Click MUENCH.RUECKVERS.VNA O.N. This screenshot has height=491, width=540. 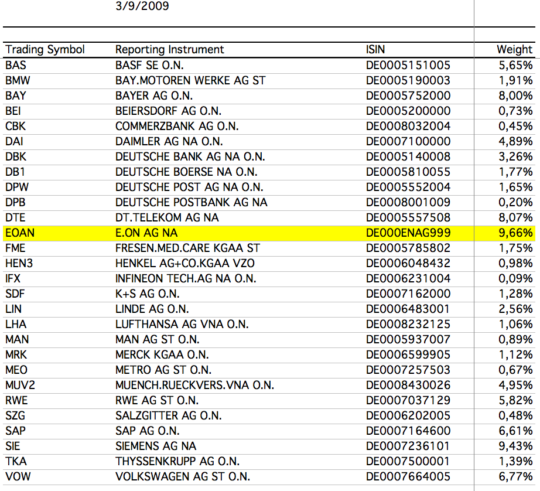(x=194, y=385)
